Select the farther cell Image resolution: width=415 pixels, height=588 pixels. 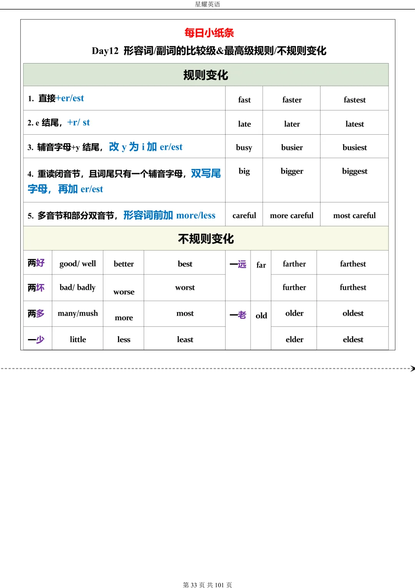tap(294, 263)
